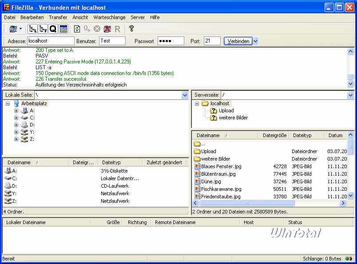The image size is (357, 264).
Task: Click the disconnect from server icon
Action: [107, 29]
